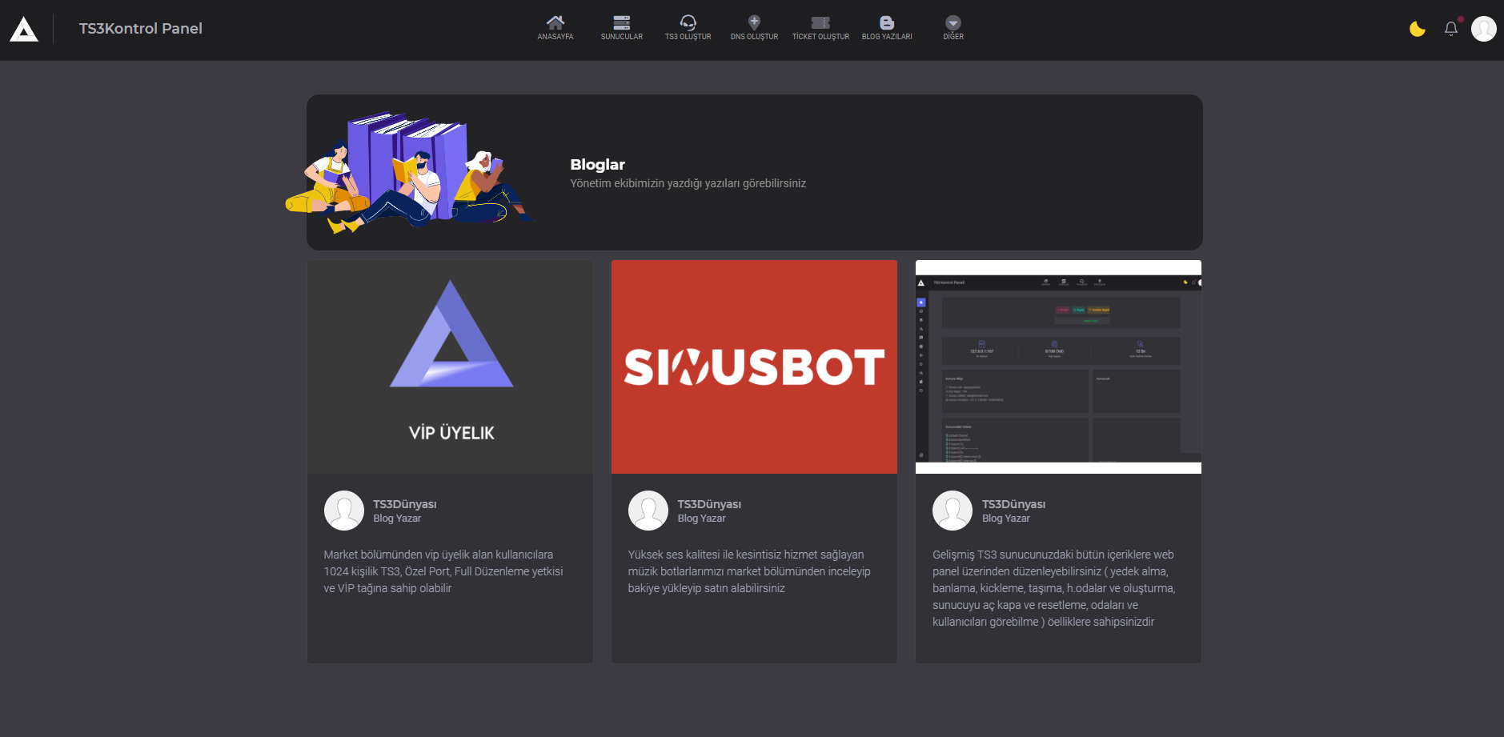Open the Blog Yazıları icon

tap(887, 23)
